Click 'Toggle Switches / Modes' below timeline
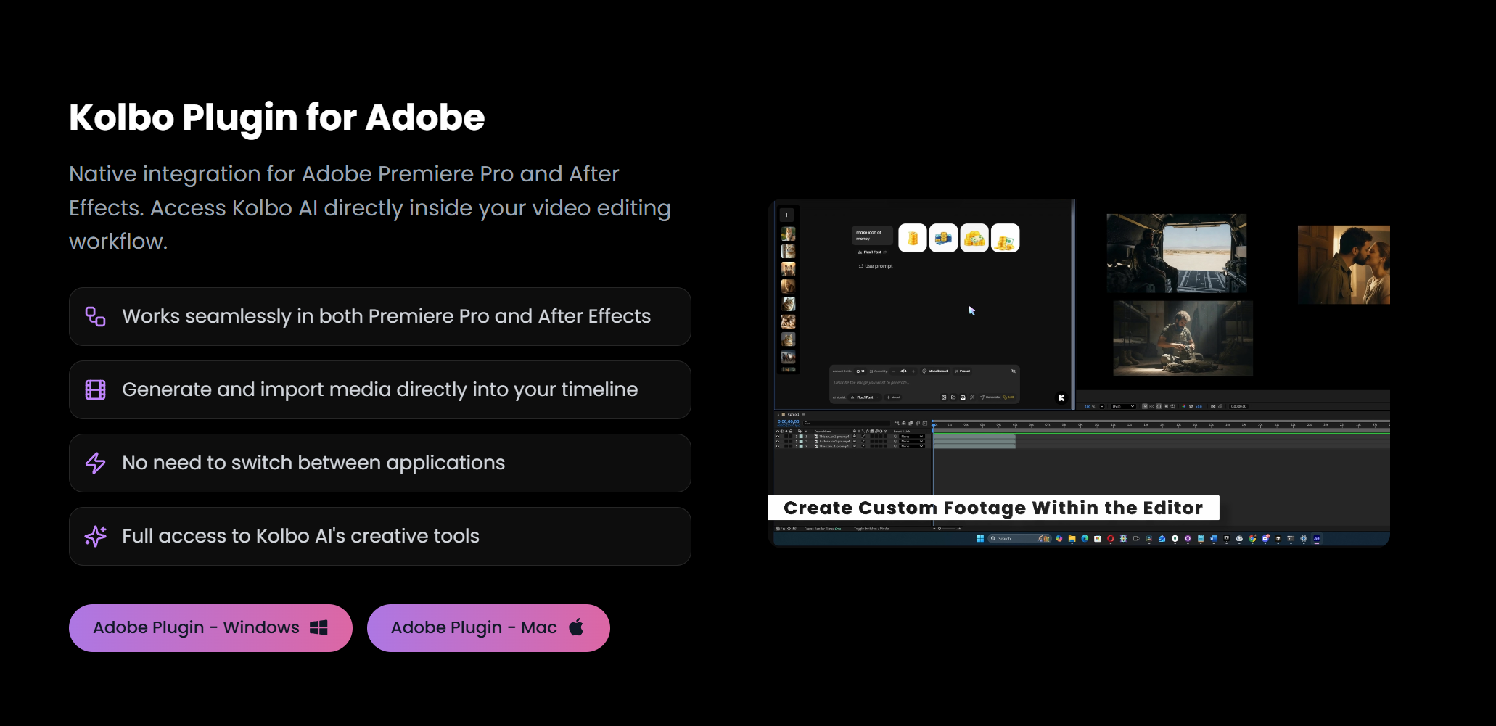Image resolution: width=1496 pixels, height=726 pixels. 871,529
